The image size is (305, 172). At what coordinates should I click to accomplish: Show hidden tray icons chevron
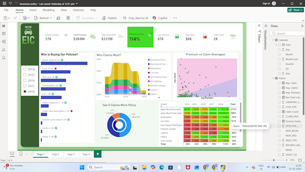(x=247, y=168)
